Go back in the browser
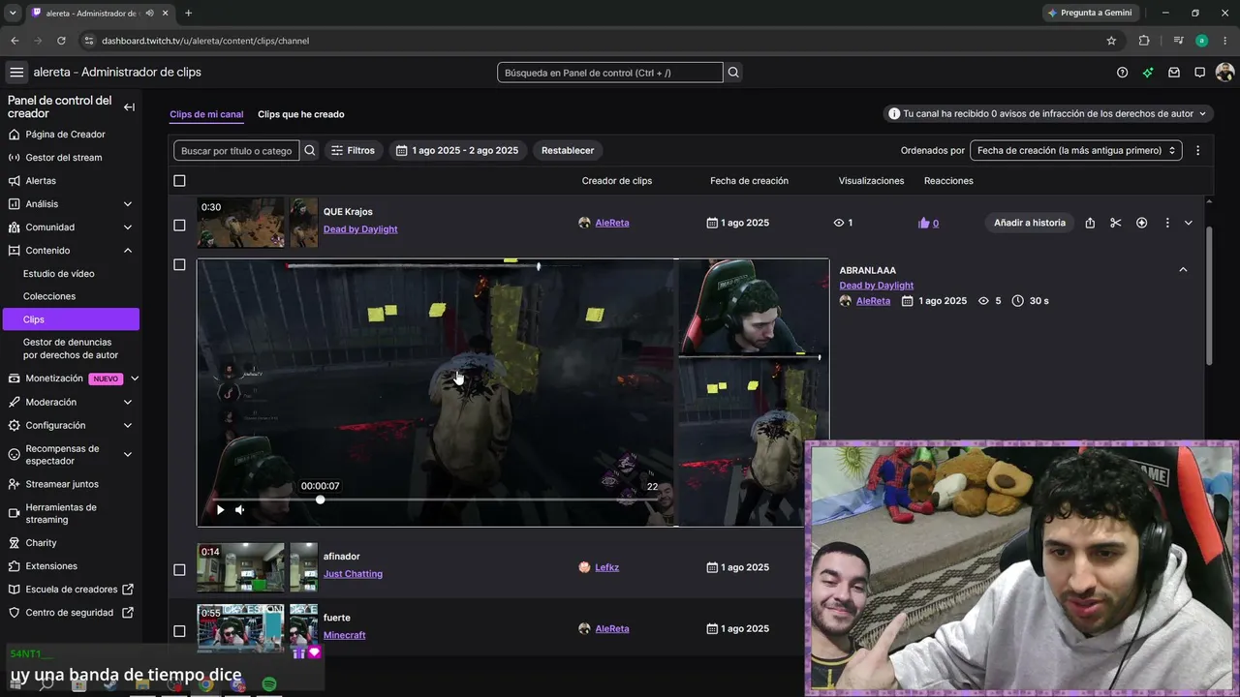Screen dimensions: 1240x697 [15, 41]
